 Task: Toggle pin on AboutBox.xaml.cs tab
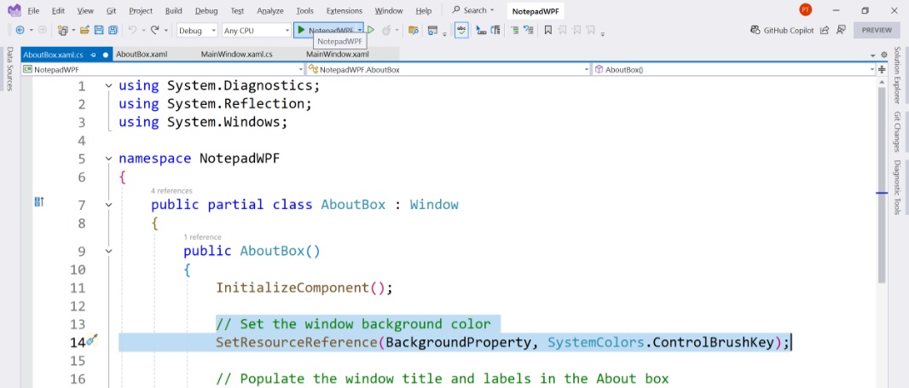93,55
